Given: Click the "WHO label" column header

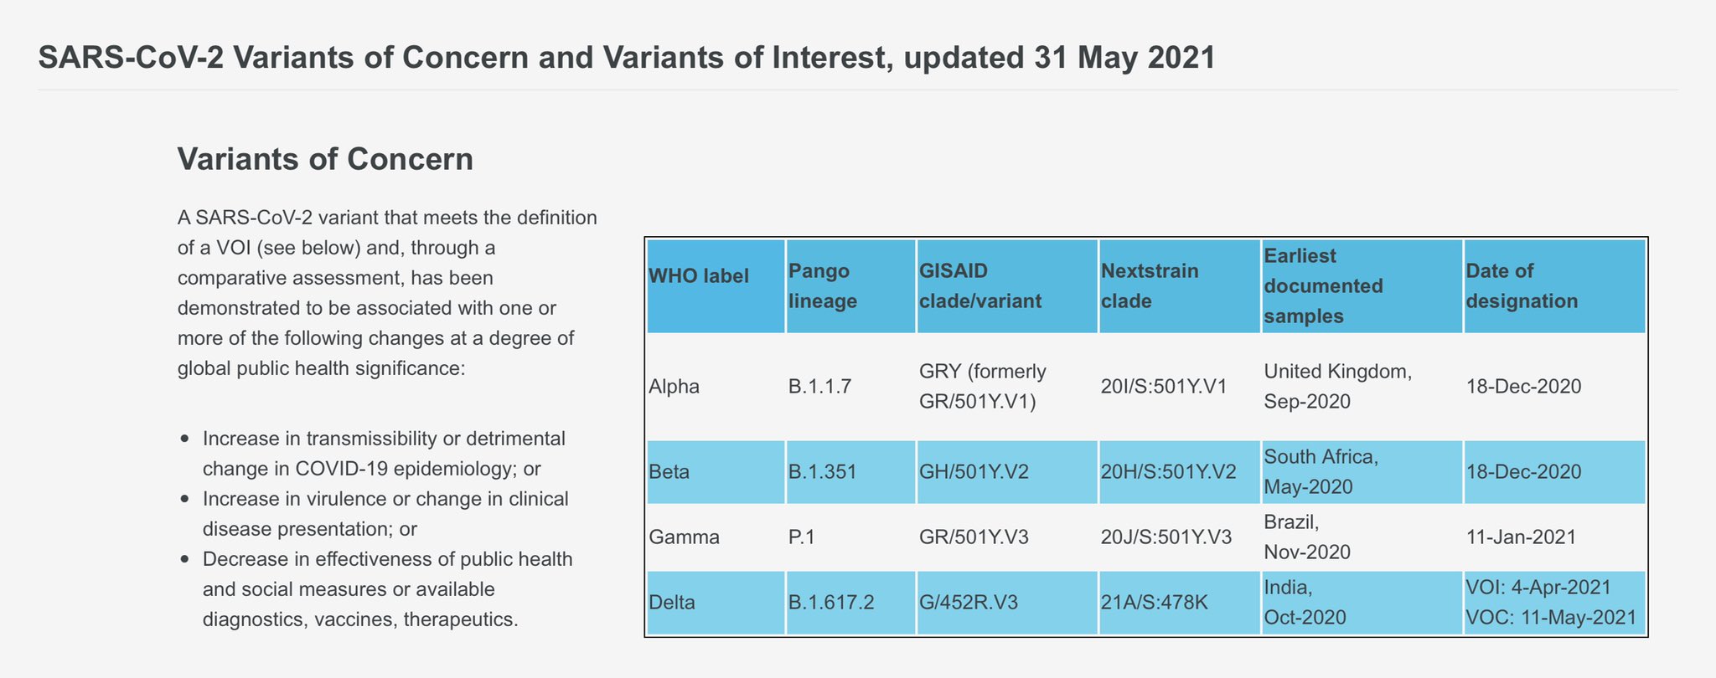Looking at the screenshot, I should tap(699, 276).
